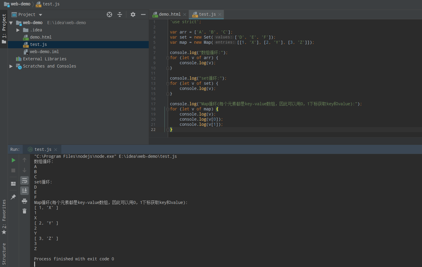Click line number 22 in gutter
The height and width of the screenshot is (267, 422).
153,130
